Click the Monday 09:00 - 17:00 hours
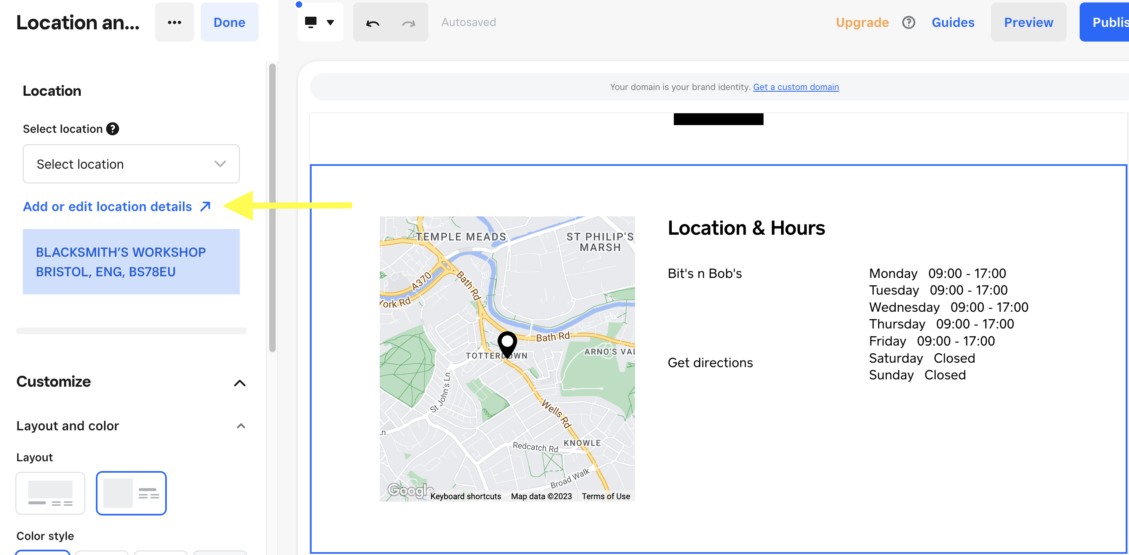 (x=937, y=273)
